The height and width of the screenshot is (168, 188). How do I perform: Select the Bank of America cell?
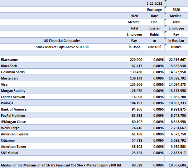62,109
